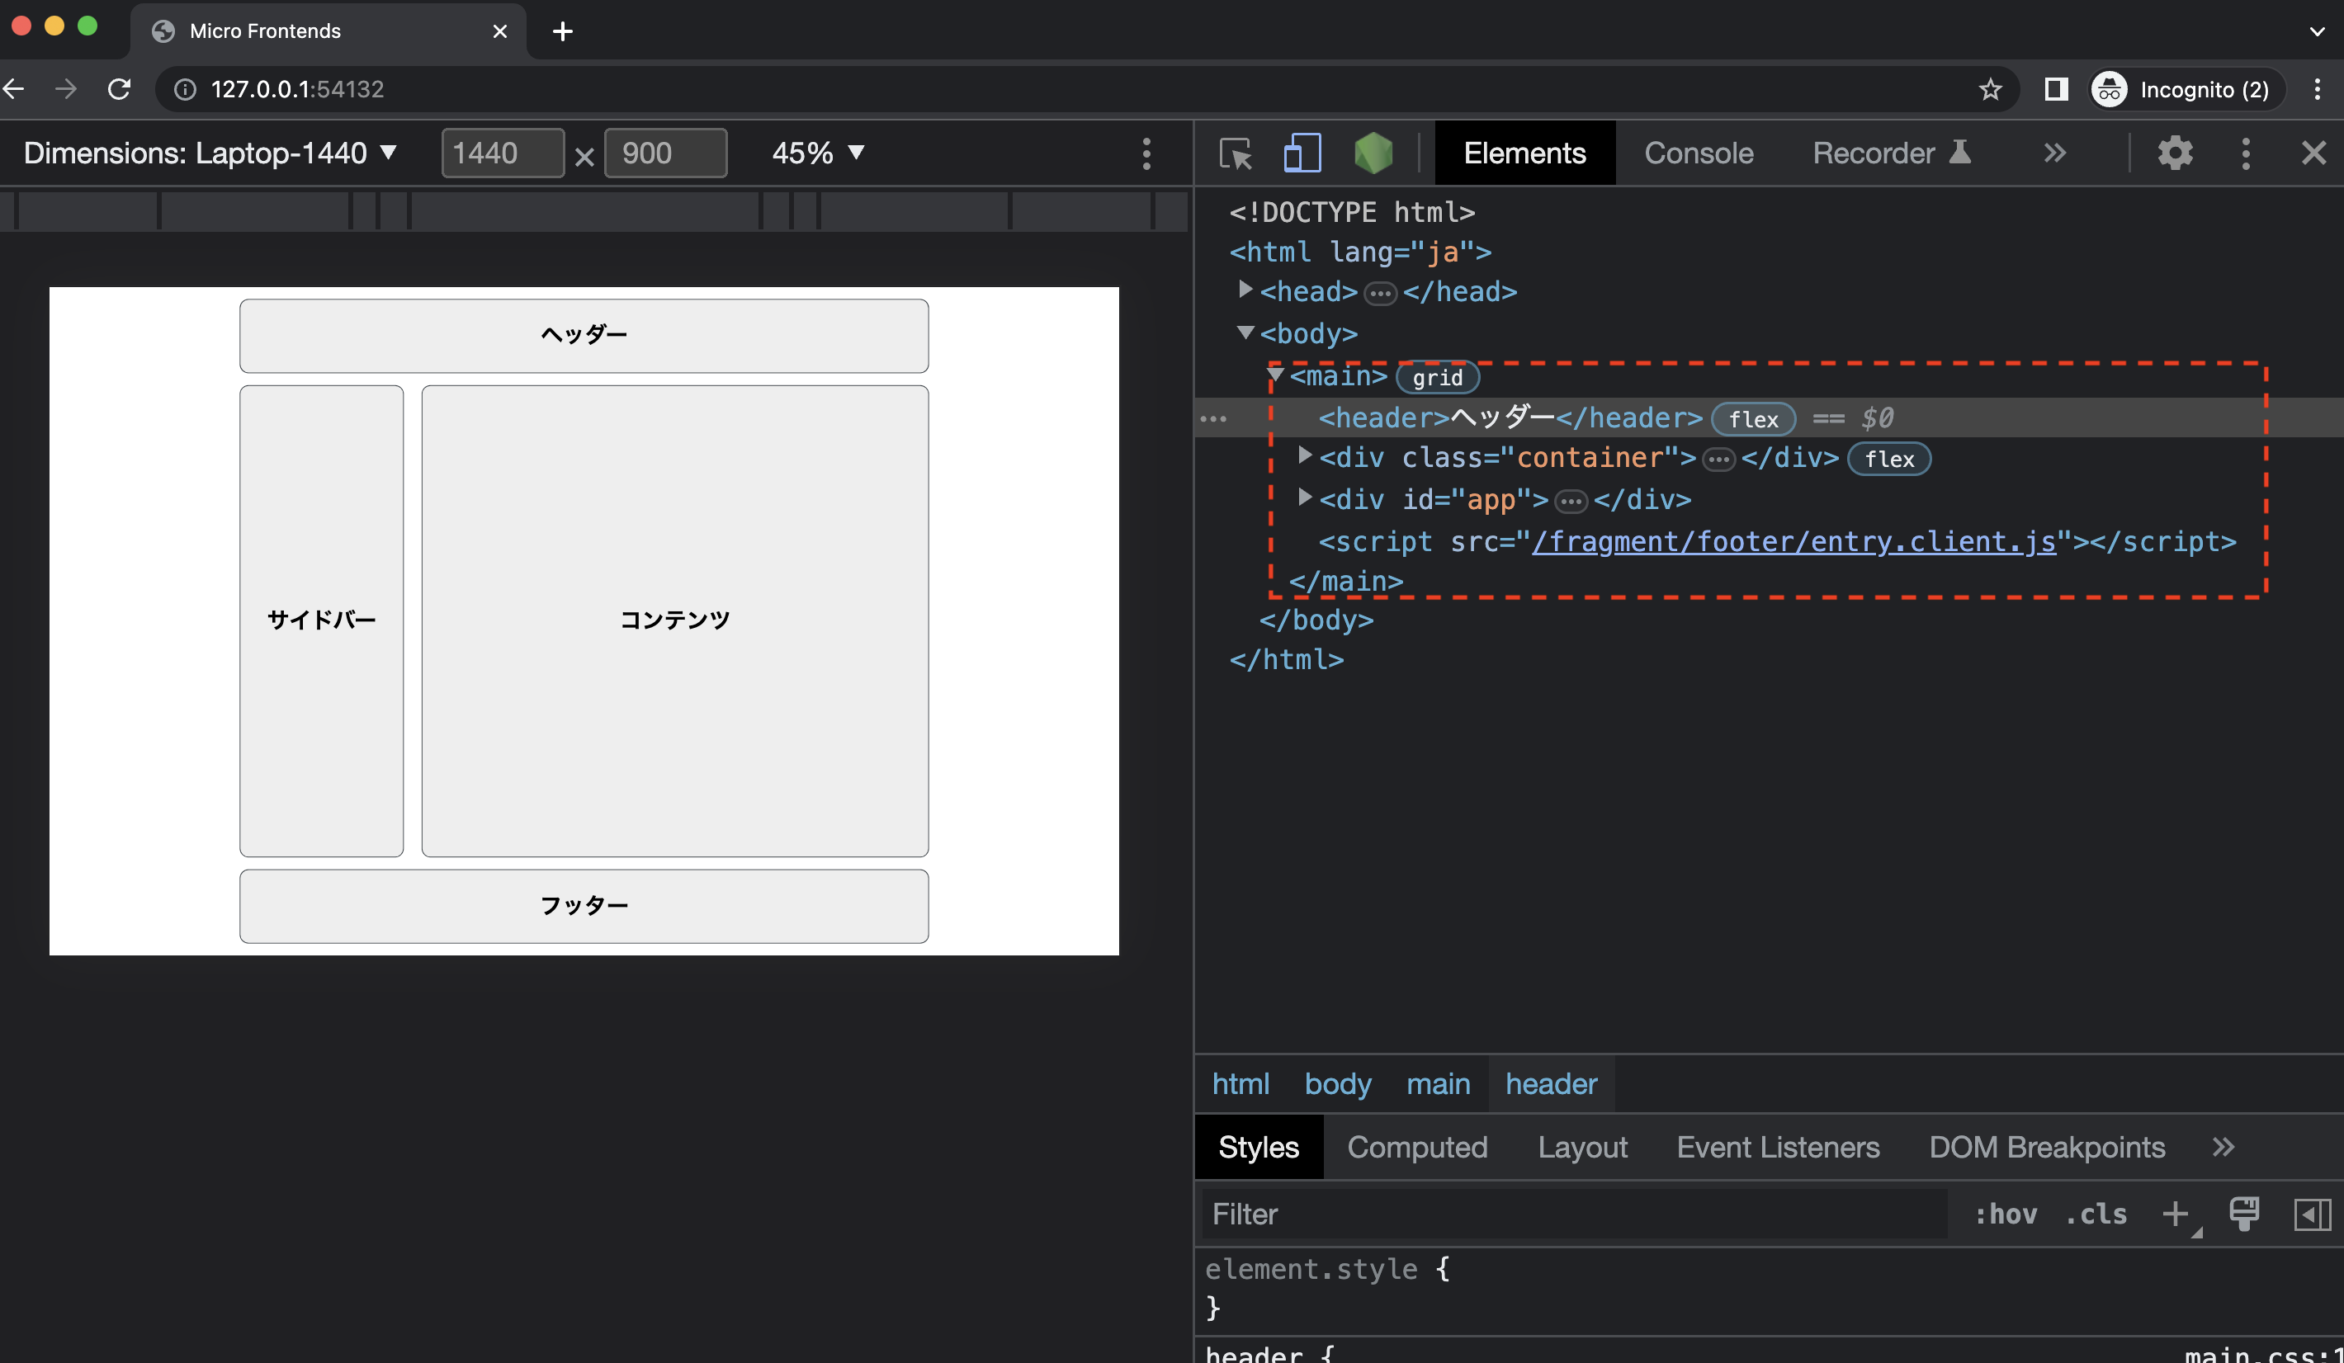
Task: Expand the div id app node
Action: 1305,498
